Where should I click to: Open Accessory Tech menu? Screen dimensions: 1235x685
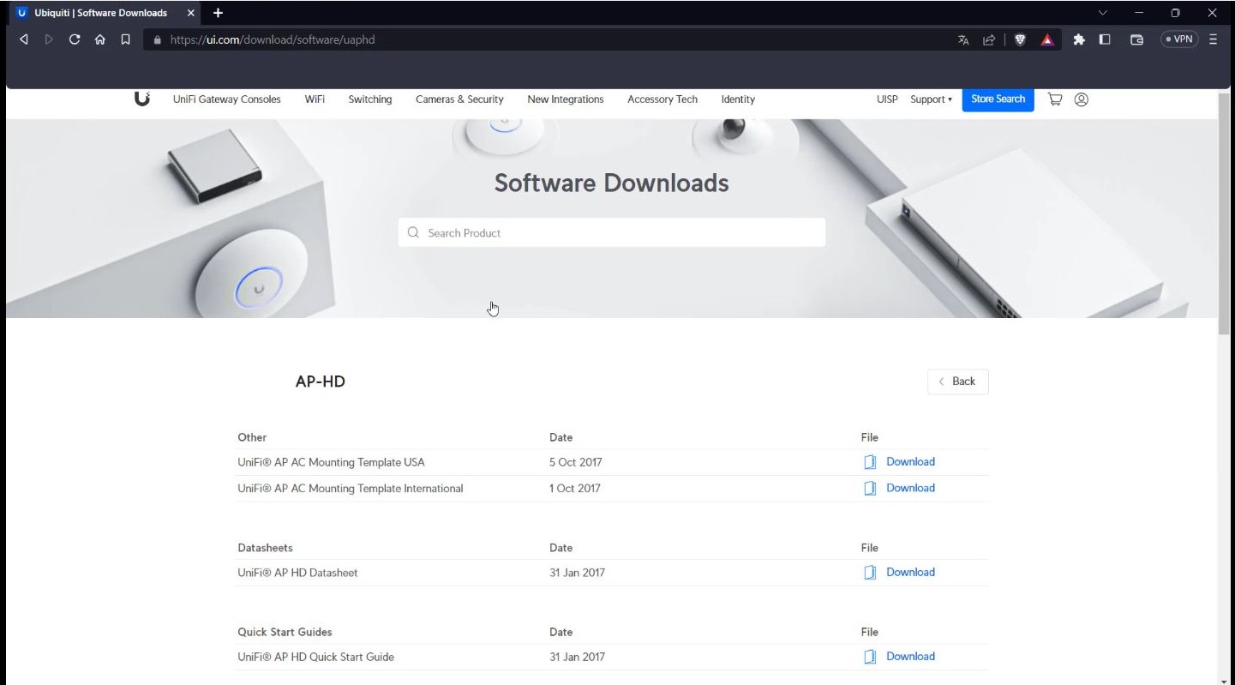(662, 99)
